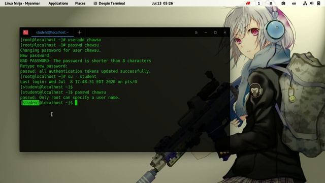This screenshot has width=325, height=183.
Task: Click the red terminal app icon
Action: 26,33
